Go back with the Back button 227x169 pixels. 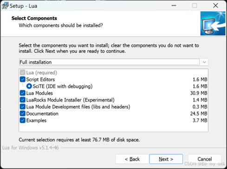point(132,159)
